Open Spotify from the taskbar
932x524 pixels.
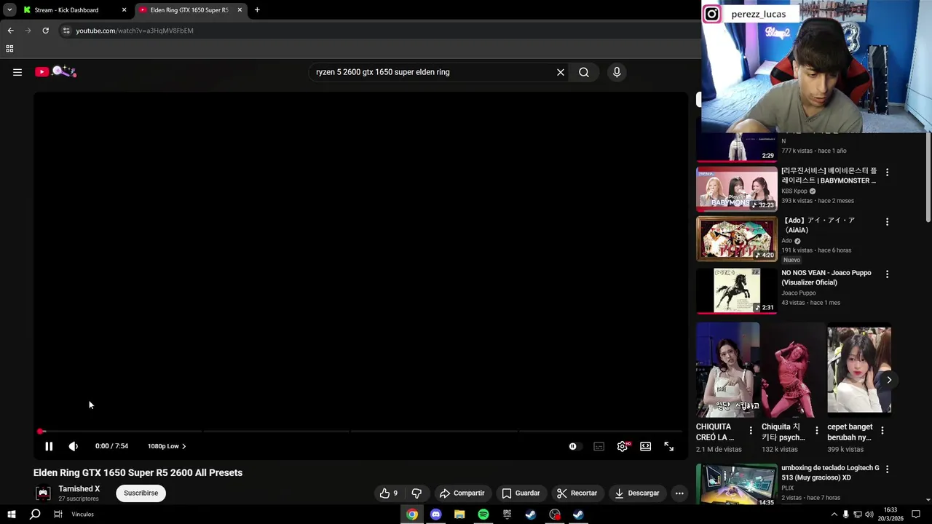click(483, 515)
